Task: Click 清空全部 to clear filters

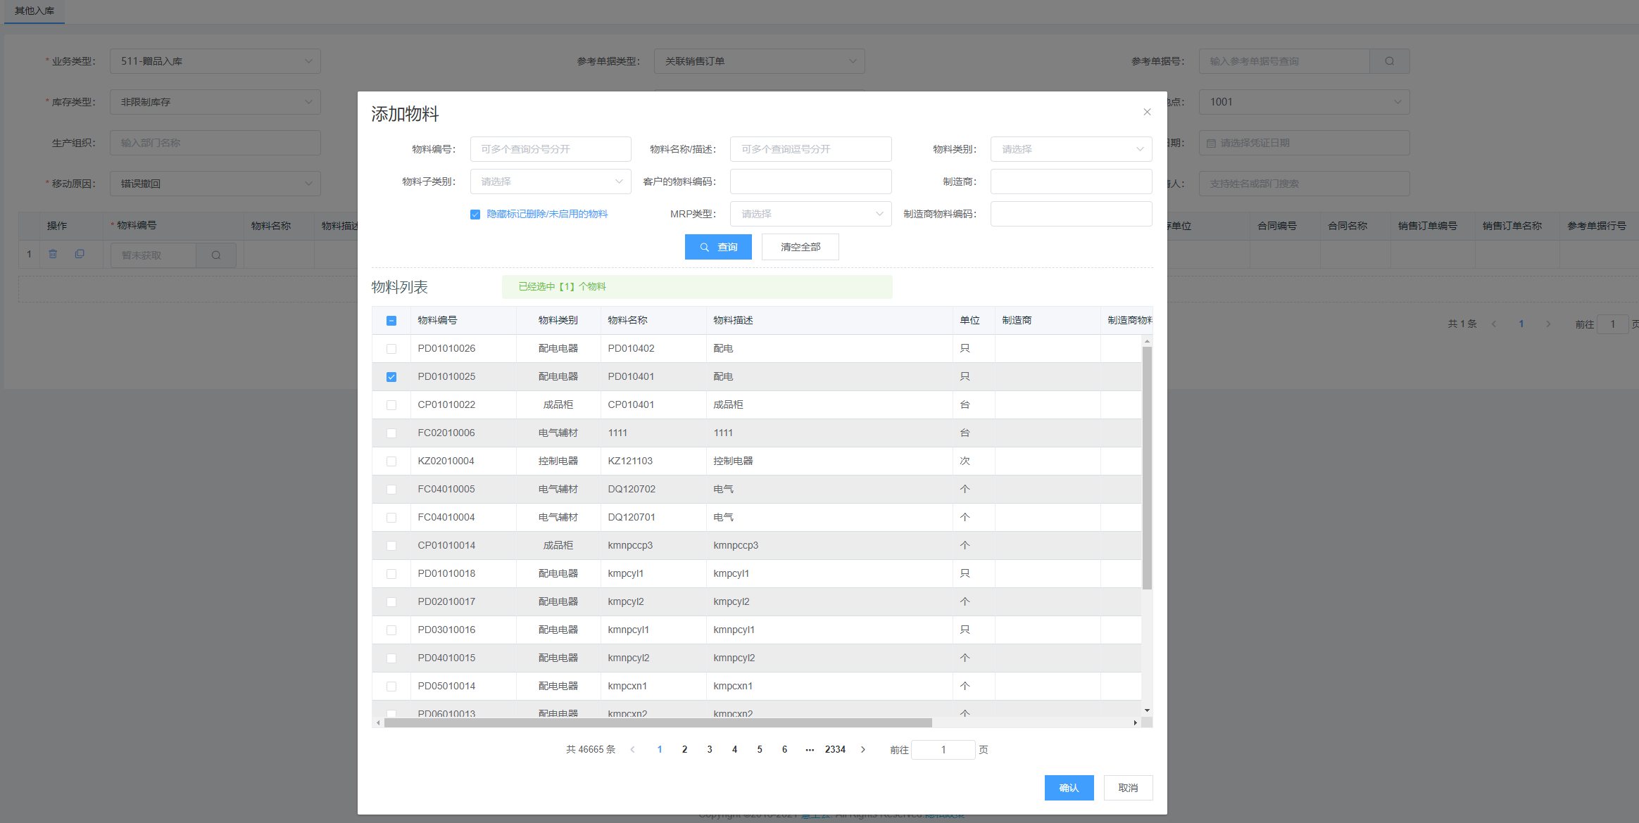Action: click(x=800, y=247)
